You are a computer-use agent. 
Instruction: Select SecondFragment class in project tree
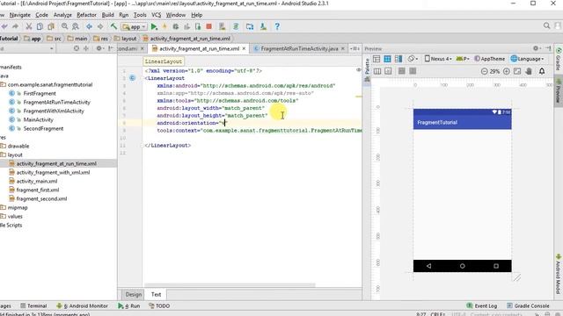point(43,129)
